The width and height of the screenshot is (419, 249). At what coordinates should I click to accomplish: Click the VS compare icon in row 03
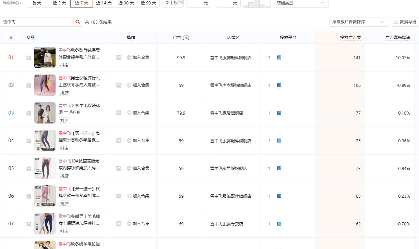click(x=119, y=113)
